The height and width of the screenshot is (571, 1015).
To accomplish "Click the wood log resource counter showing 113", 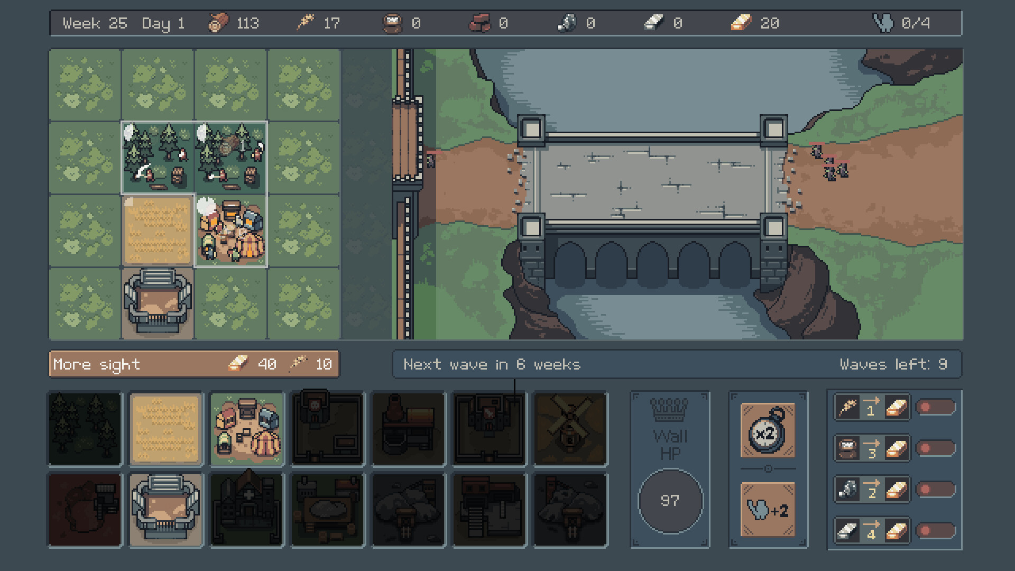I will 233,23.
